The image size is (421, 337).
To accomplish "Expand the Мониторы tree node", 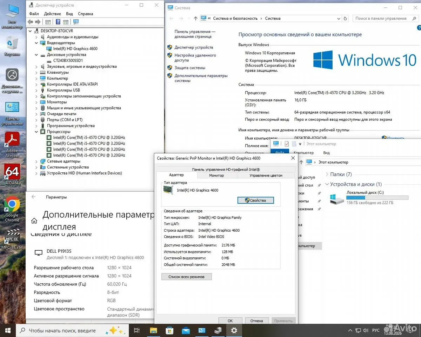I will [x=36, y=102].
